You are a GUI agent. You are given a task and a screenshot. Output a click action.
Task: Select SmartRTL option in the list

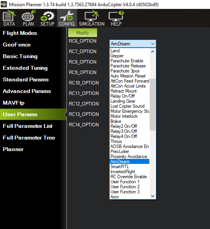(120, 167)
